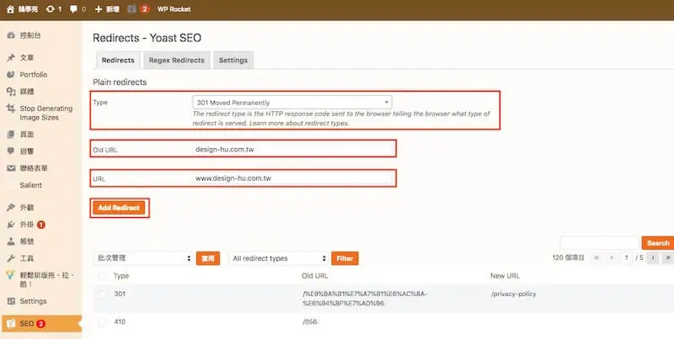The height and width of the screenshot is (339, 674).
Task: Open 迴響 comments in the sidebar
Action: (x=27, y=151)
